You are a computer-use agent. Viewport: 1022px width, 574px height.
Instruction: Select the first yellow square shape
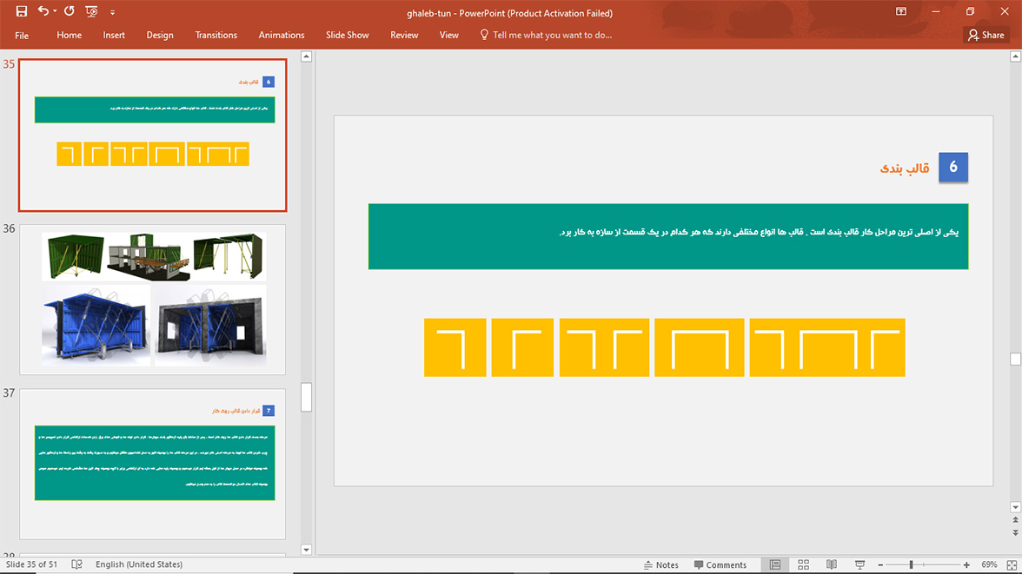tap(455, 347)
